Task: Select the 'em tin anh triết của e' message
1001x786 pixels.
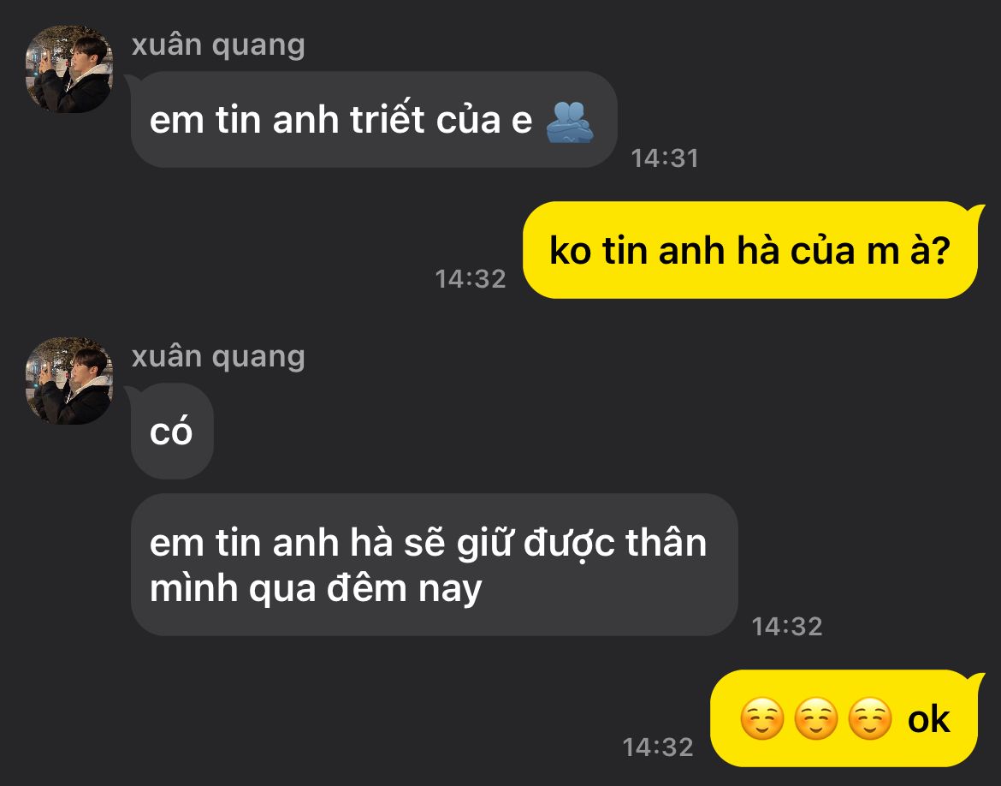Action: [374, 120]
